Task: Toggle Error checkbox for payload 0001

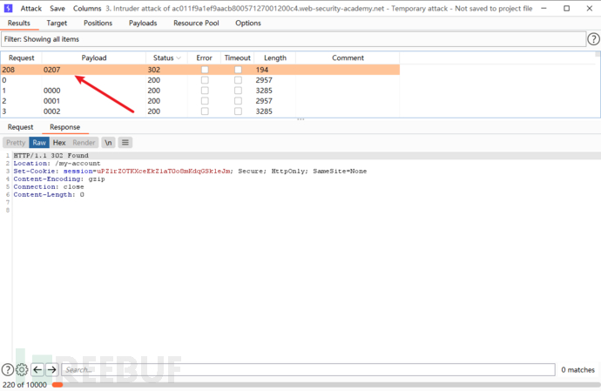Action: tap(205, 101)
